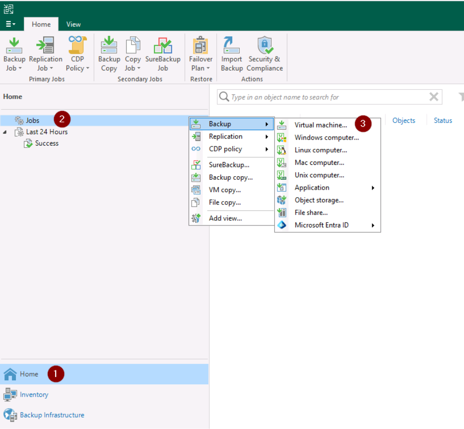Clear the search box with X
The height and width of the screenshot is (429, 464).
pyautogui.click(x=434, y=96)
